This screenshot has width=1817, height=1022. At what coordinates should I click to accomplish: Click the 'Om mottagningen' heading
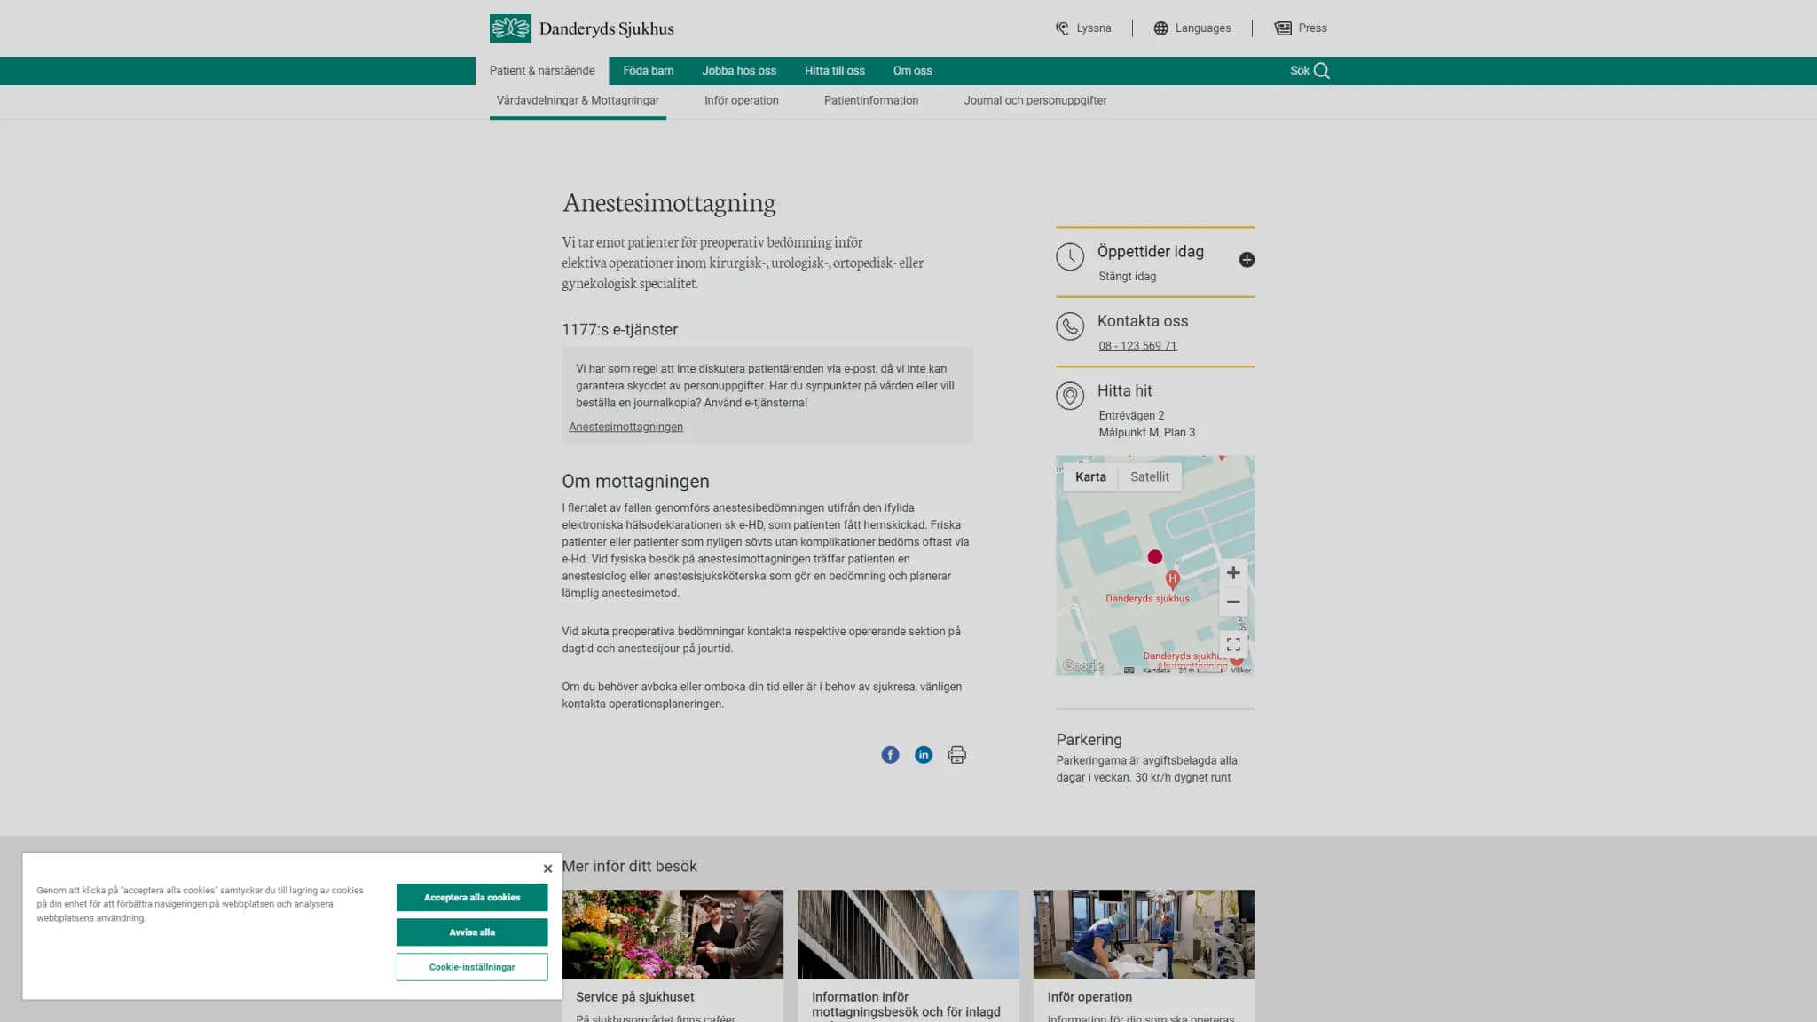[x=635, y=482]
